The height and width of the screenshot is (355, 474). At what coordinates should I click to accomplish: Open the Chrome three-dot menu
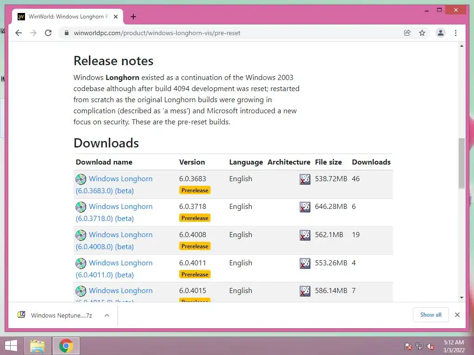[455, 33]
